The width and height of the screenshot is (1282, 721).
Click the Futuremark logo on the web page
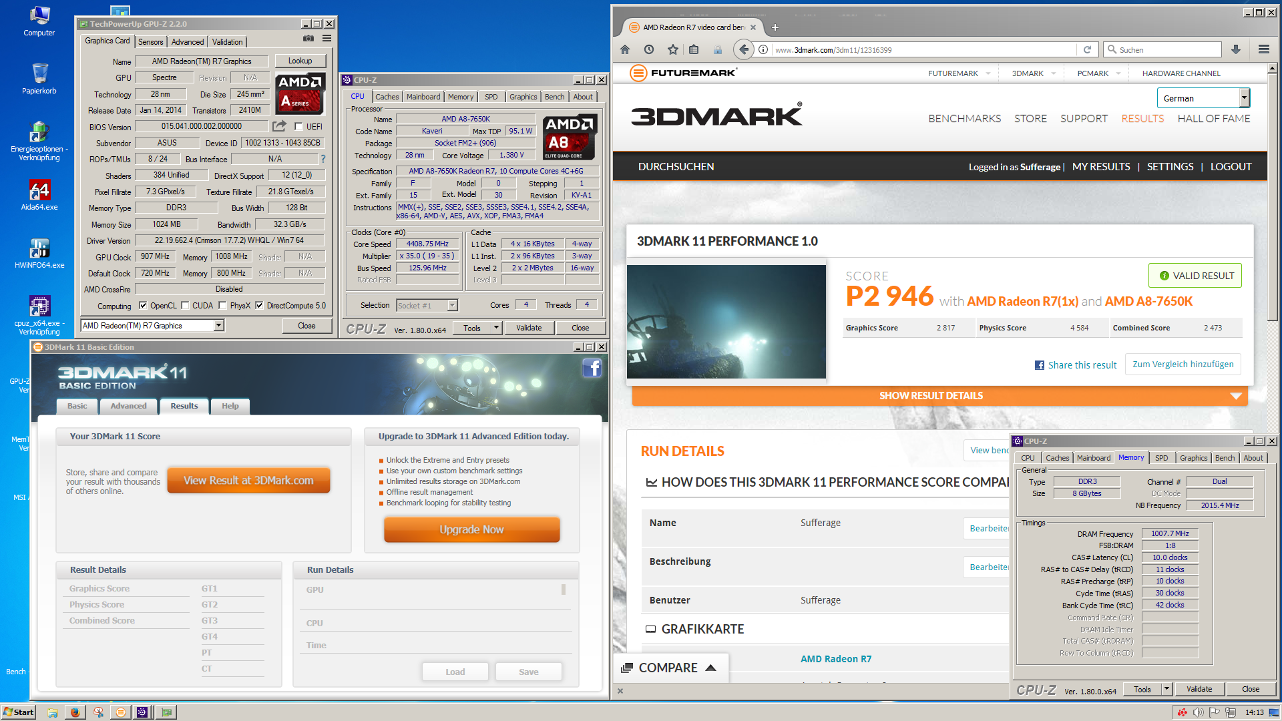click(684, 73)
